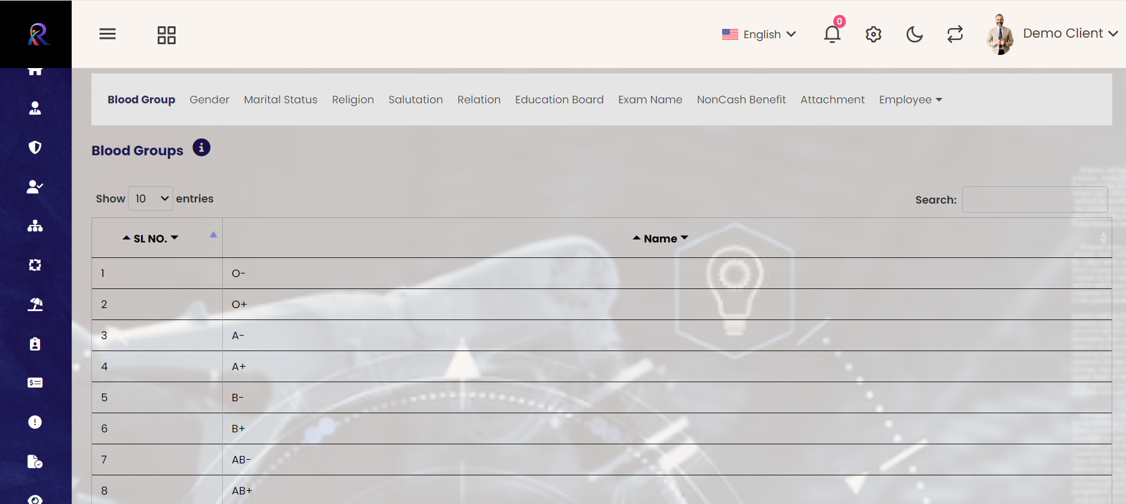Image resolution: width=1126 pixels, height=504 pixels.
Task: Open the notifications bell
Action: tap(832, 34)
